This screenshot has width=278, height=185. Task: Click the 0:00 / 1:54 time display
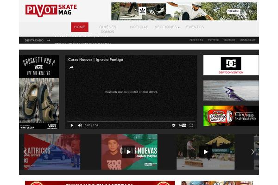91,125
